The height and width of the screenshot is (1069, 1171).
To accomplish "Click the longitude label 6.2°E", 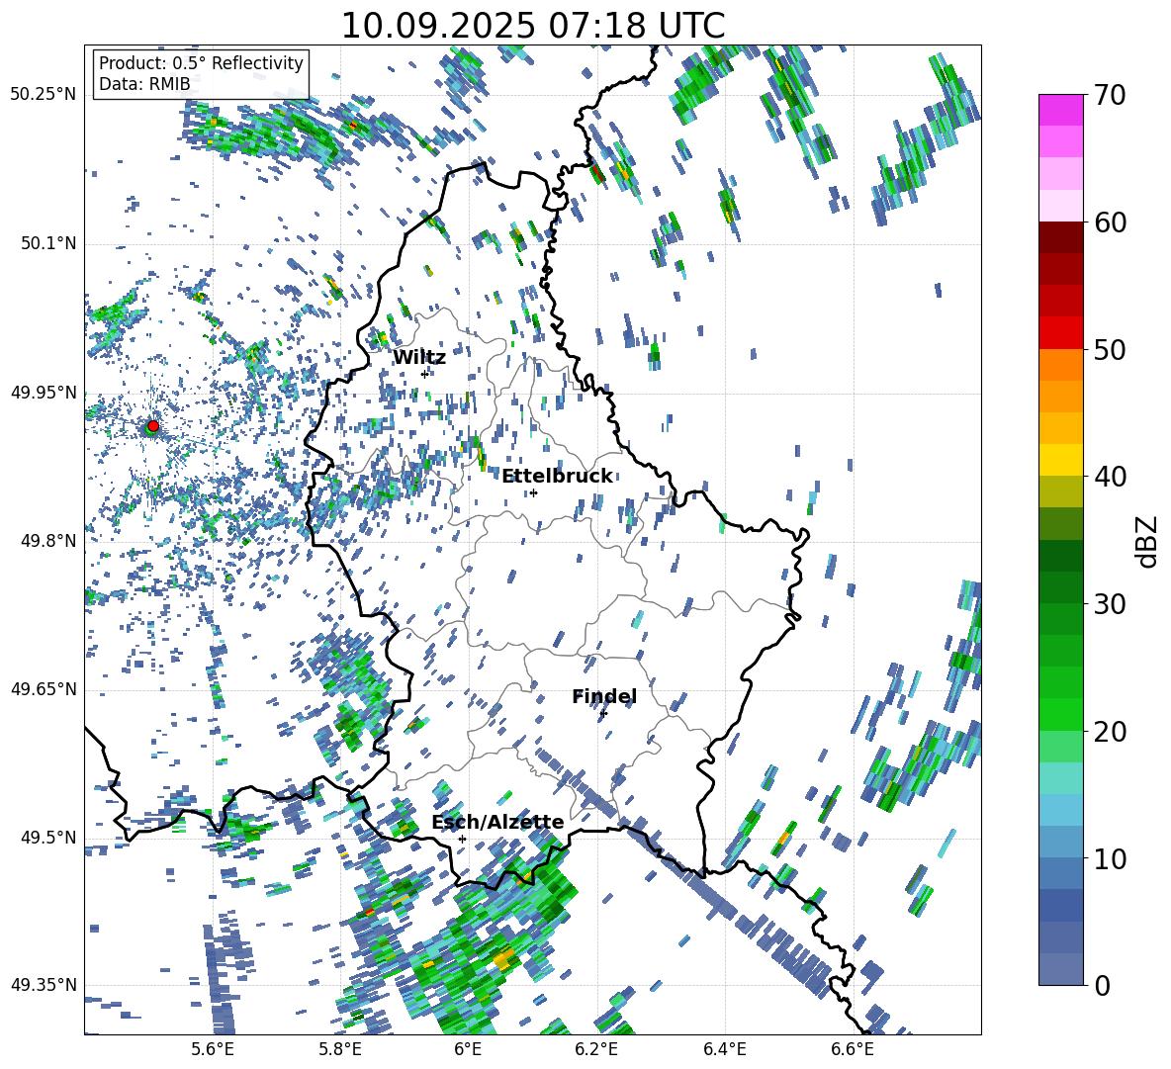I will [x=596, y=1049].
